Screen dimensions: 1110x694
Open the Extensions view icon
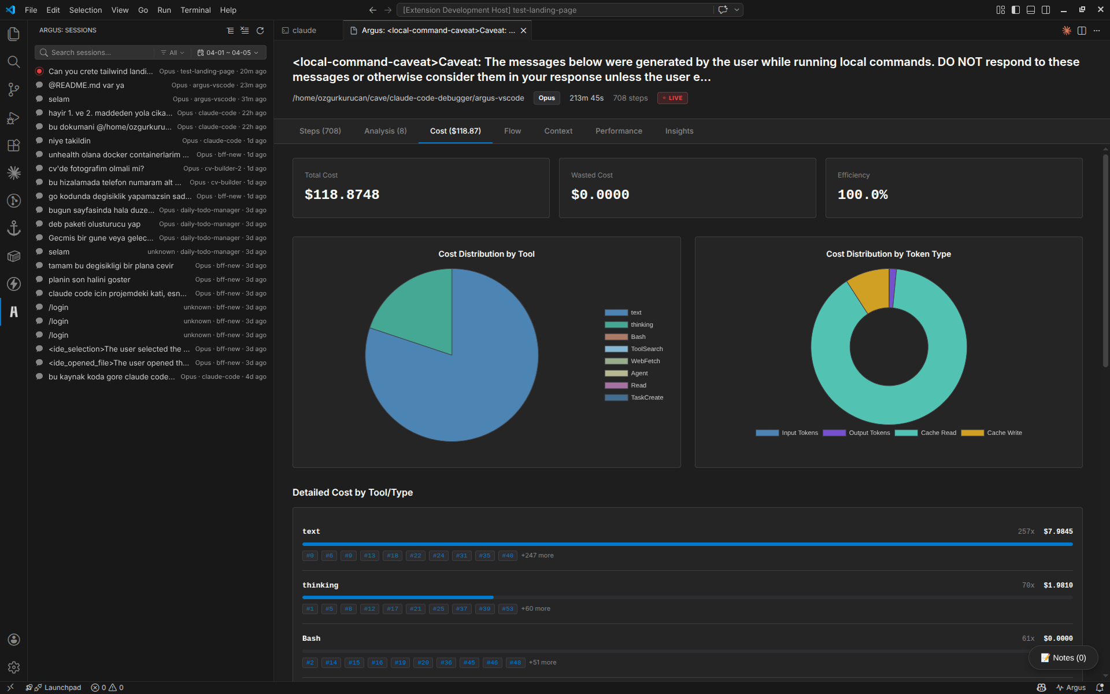coord(14,145)
